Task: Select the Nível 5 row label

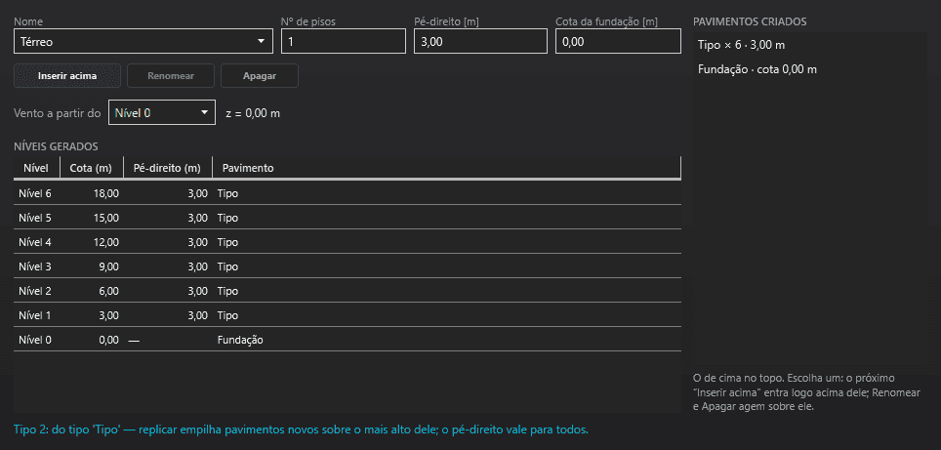Action: [35, 218]
